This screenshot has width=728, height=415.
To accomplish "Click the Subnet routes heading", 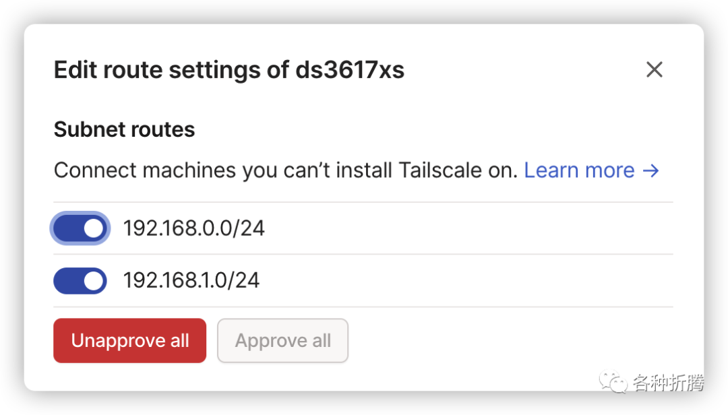I will [125, 129].
